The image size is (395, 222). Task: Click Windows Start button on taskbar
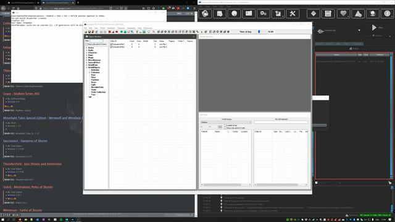tap(2, 220)
